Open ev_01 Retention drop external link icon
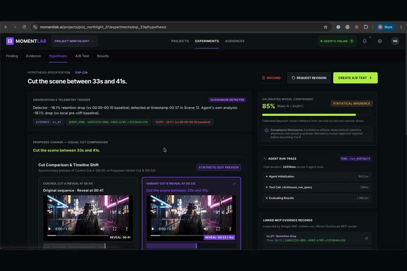The image size is (407, 271). coord(367,238)
